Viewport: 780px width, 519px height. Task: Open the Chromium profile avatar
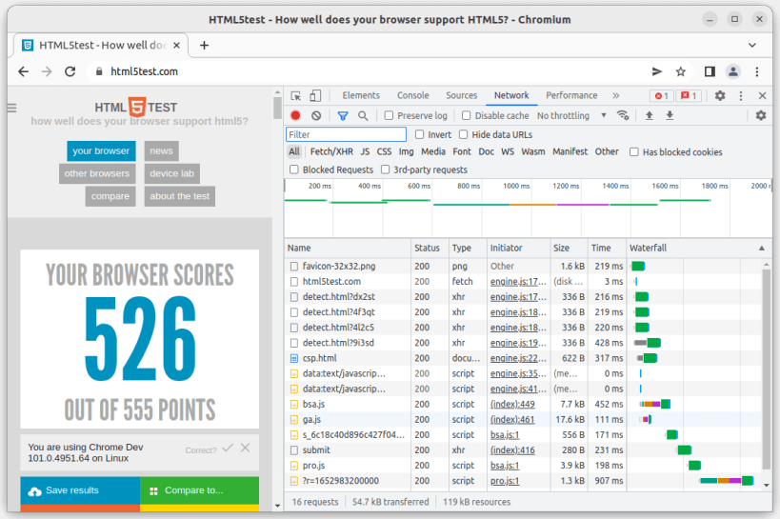pos(733,71)
